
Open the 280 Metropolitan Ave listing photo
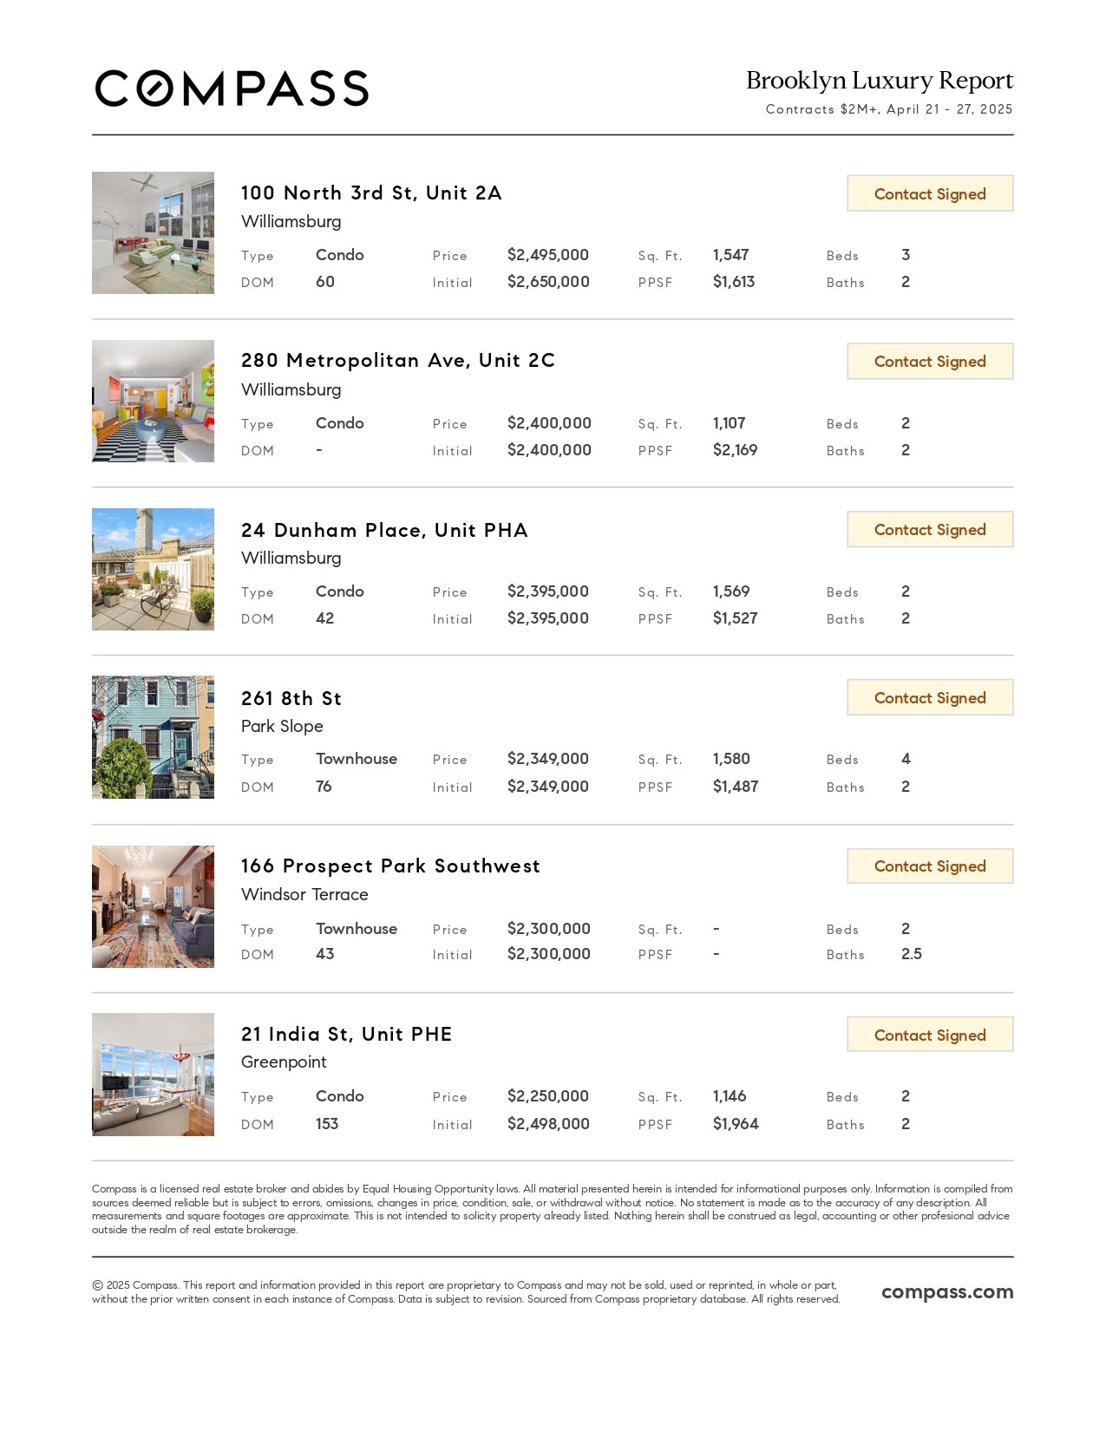pyautogui.click(x=153, y=401)
